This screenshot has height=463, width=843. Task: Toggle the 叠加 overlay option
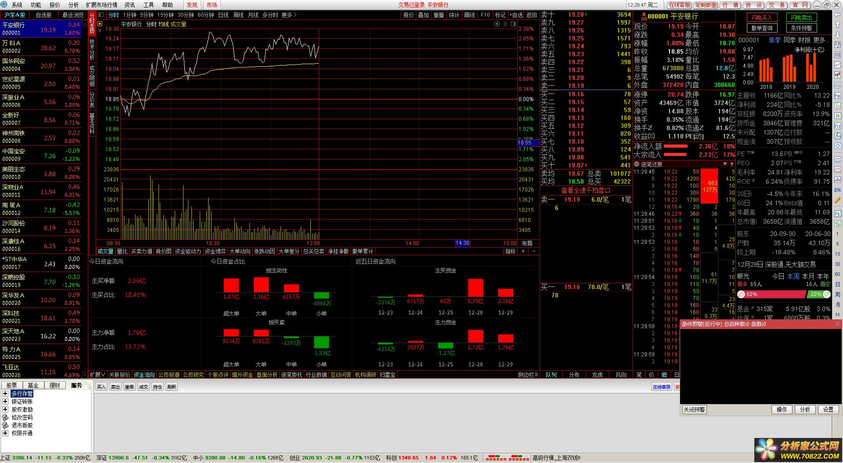tap(423, 15)
